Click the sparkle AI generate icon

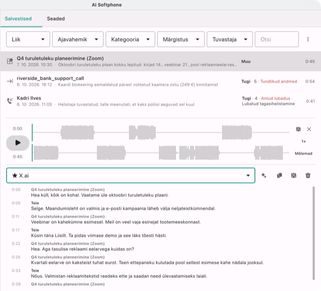tap(264, 175)
